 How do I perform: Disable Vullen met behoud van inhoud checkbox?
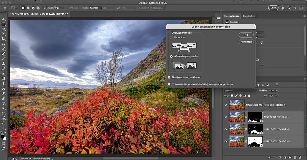169,84
